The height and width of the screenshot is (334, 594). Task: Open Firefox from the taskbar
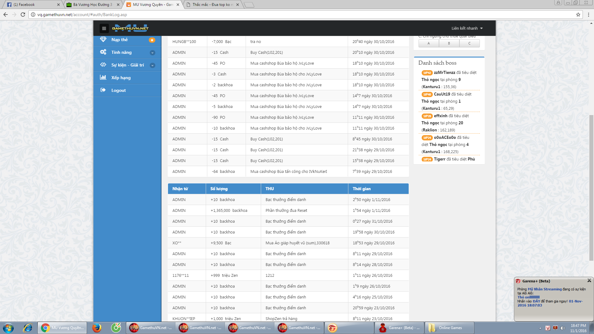(97, 328)
